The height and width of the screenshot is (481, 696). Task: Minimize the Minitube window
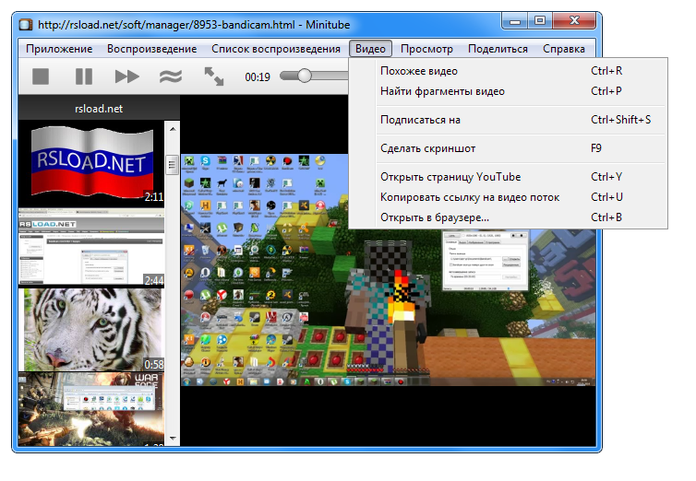coord(515,21)
